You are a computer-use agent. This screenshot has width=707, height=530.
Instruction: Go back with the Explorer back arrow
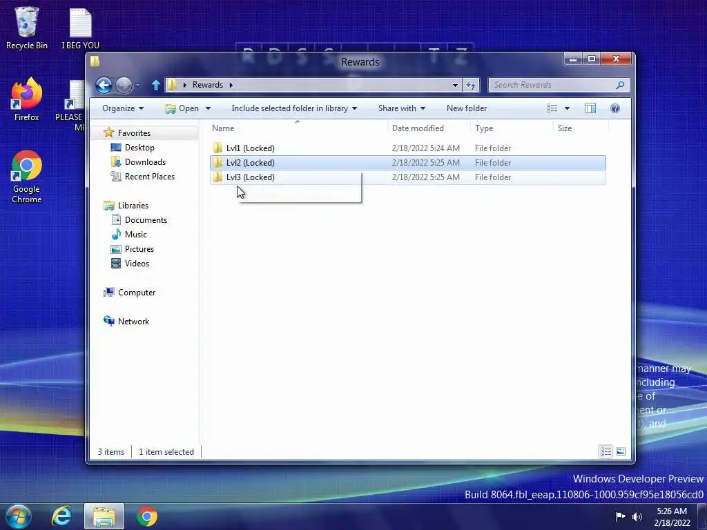[x=104, y=85]
